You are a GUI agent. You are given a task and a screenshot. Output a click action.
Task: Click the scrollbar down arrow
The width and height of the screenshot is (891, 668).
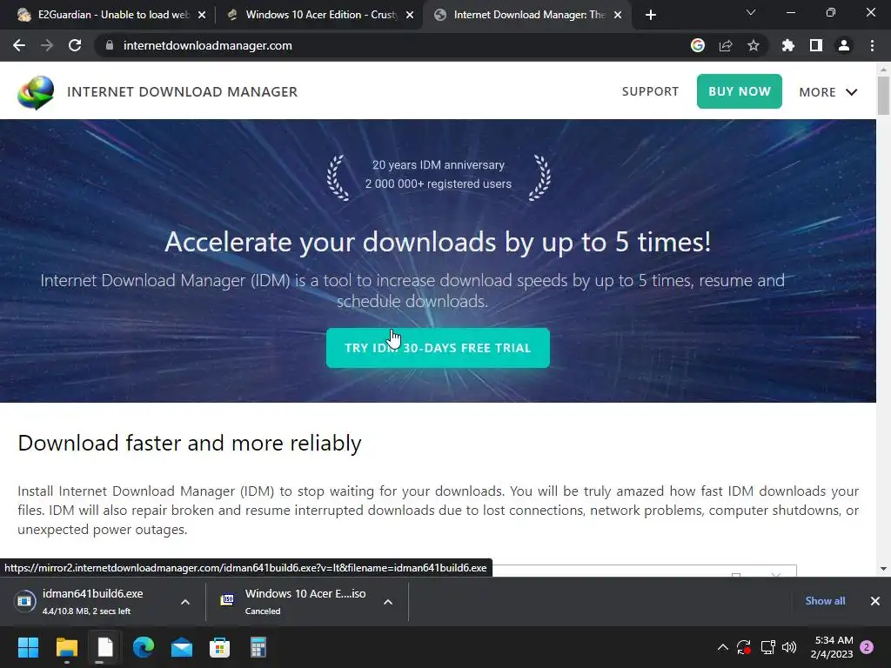click(883, 569)
